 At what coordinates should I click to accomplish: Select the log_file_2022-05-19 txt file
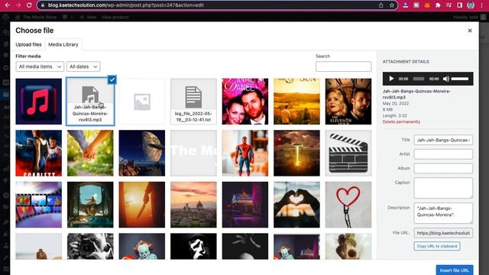193,102
